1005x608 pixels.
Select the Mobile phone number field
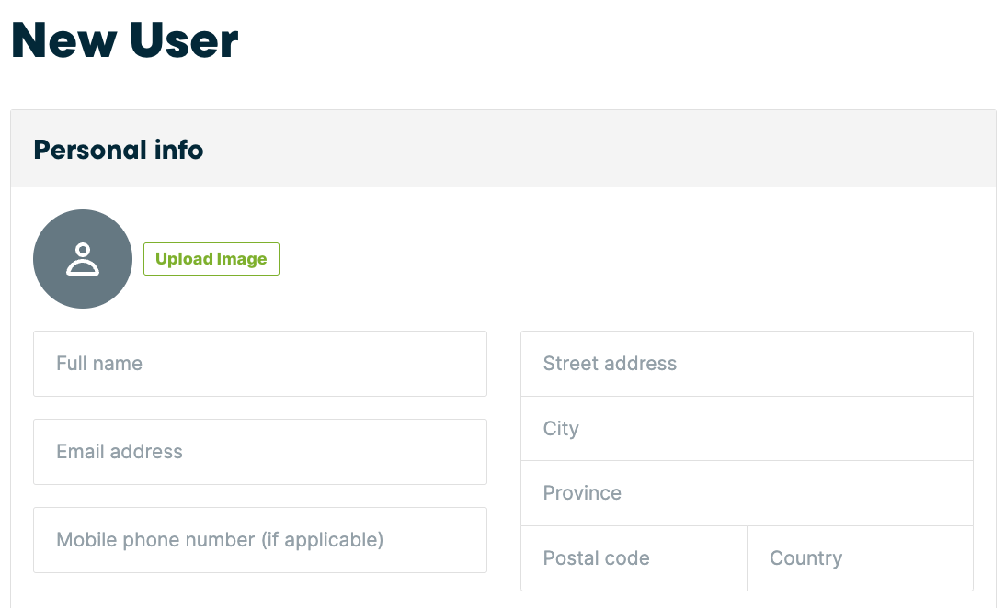pyautogui.click(x=260, y=540)
